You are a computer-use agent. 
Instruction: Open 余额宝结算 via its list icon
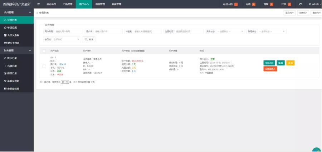tap(5, 89)
